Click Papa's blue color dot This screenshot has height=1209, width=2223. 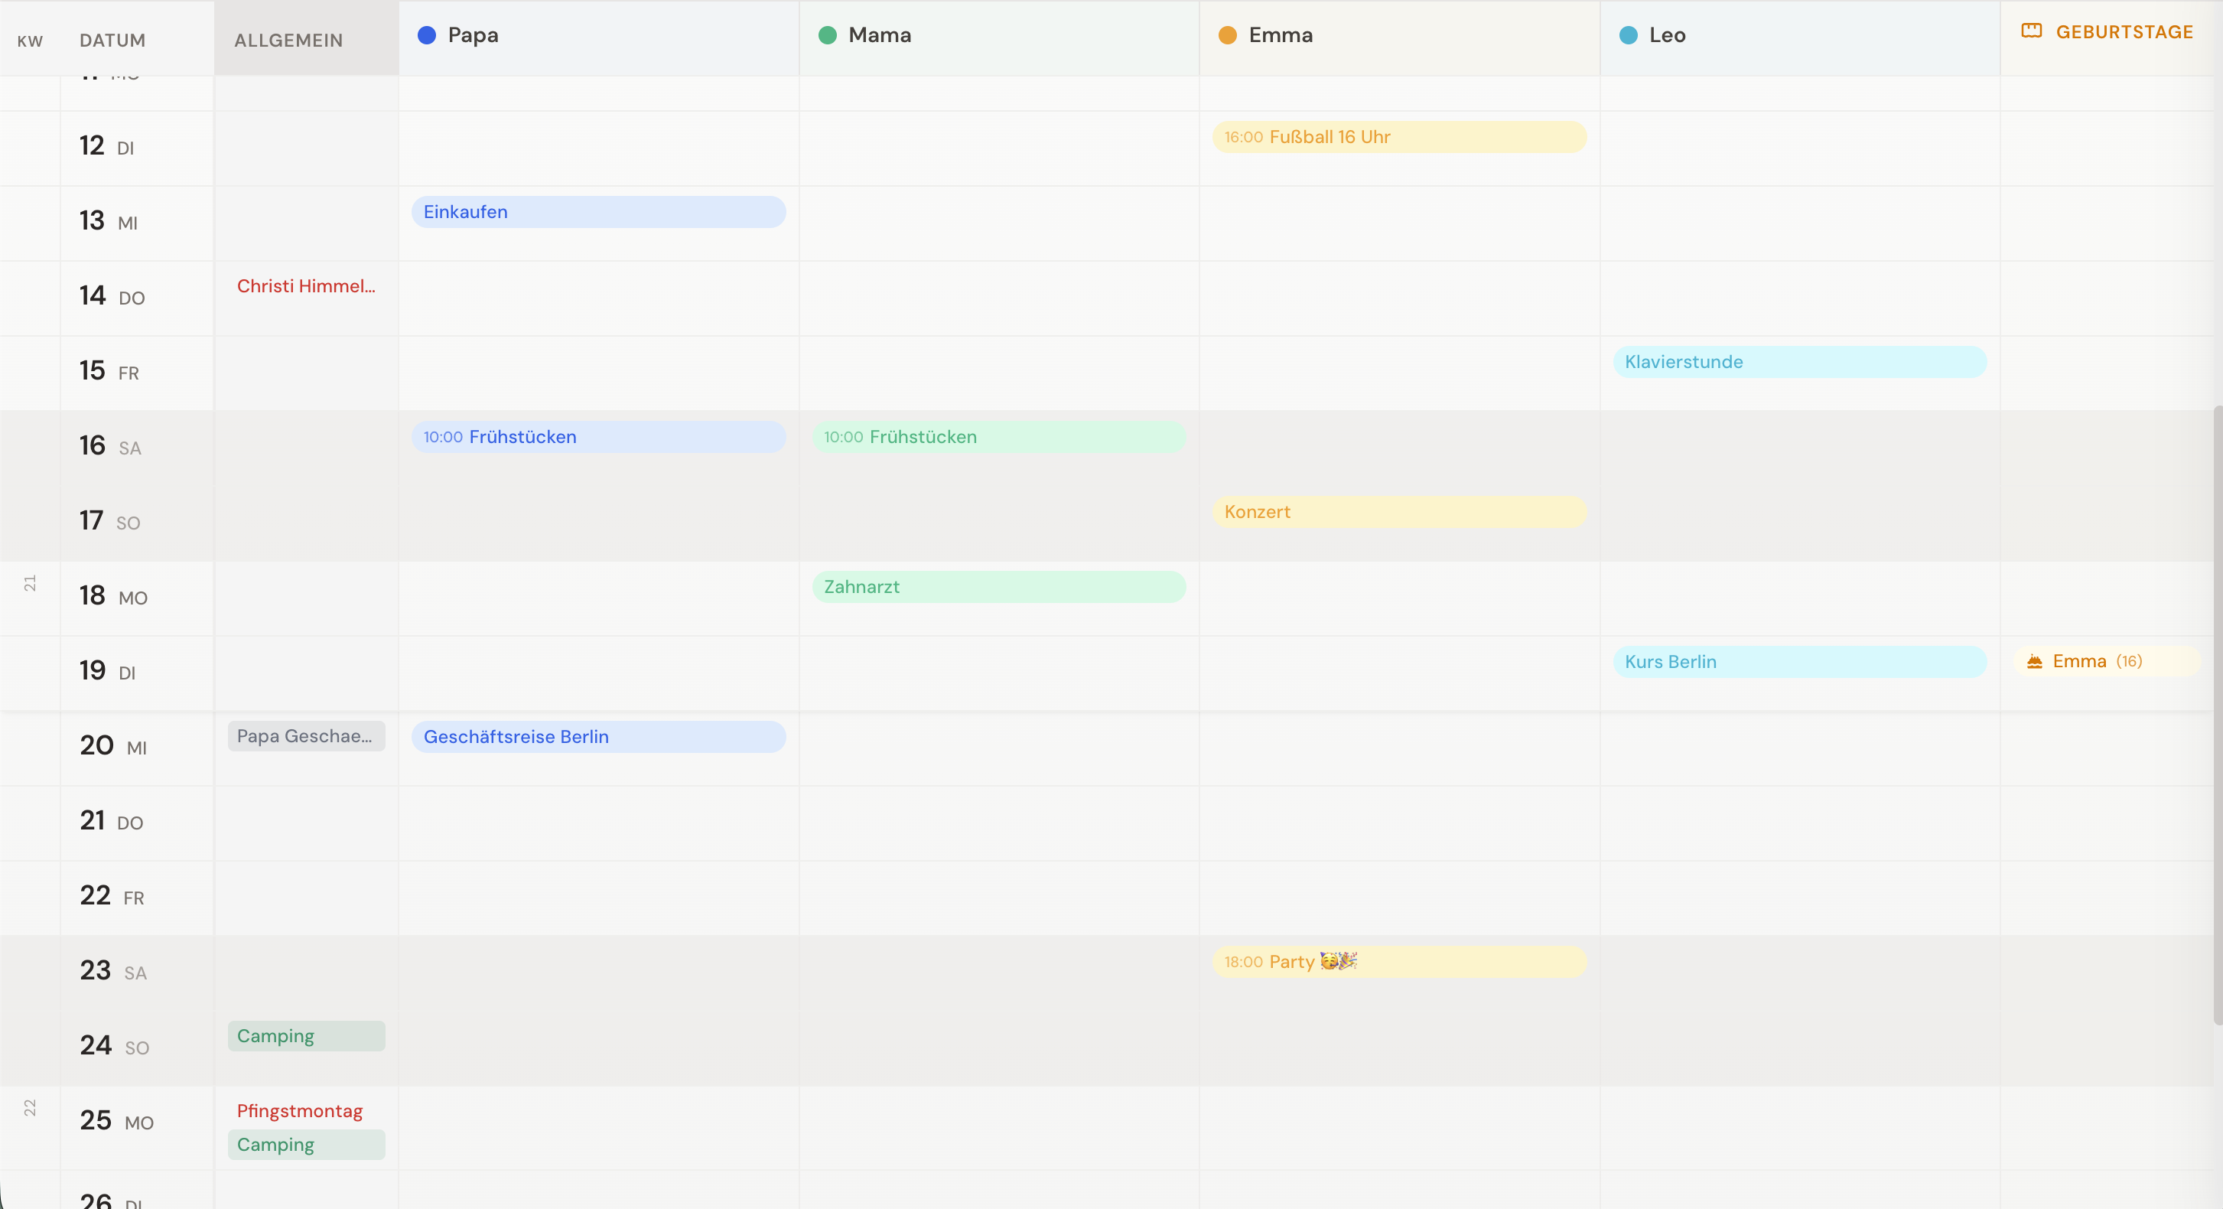click(426, 35)
